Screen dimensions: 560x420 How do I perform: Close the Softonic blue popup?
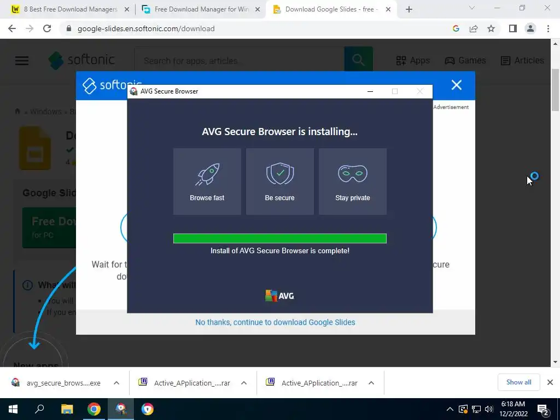457,85
